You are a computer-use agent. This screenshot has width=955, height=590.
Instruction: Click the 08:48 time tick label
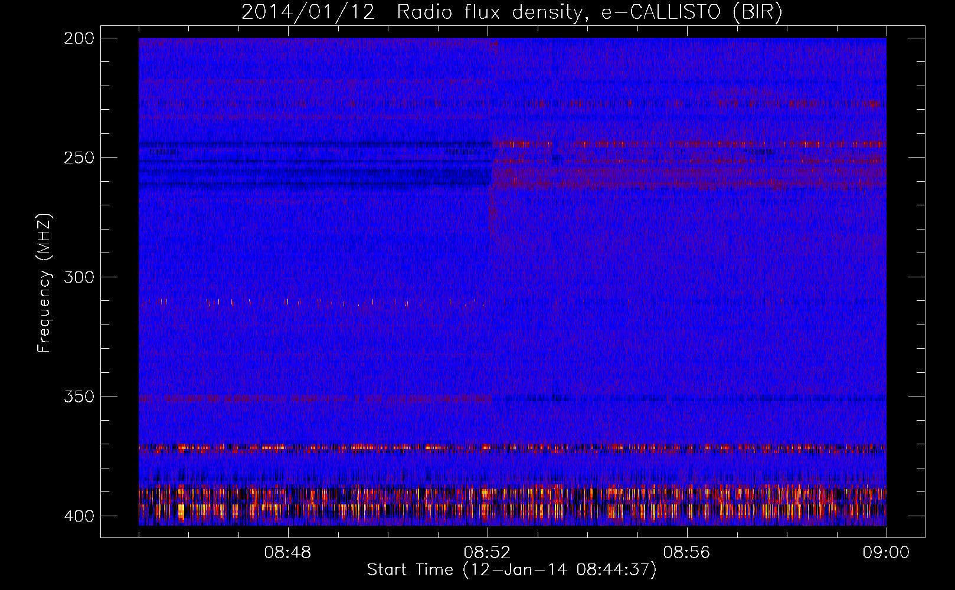287,553
